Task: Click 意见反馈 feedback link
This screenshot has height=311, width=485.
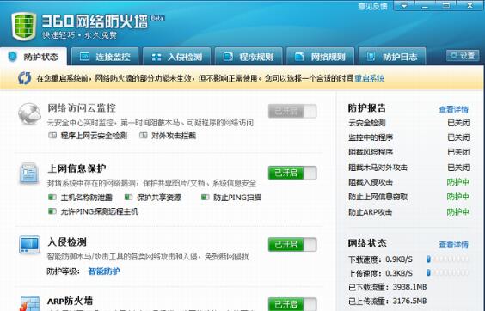Action: point(372,6)
